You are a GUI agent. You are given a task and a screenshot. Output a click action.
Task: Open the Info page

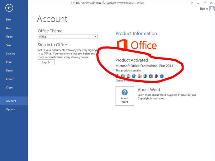click(8, 20)
